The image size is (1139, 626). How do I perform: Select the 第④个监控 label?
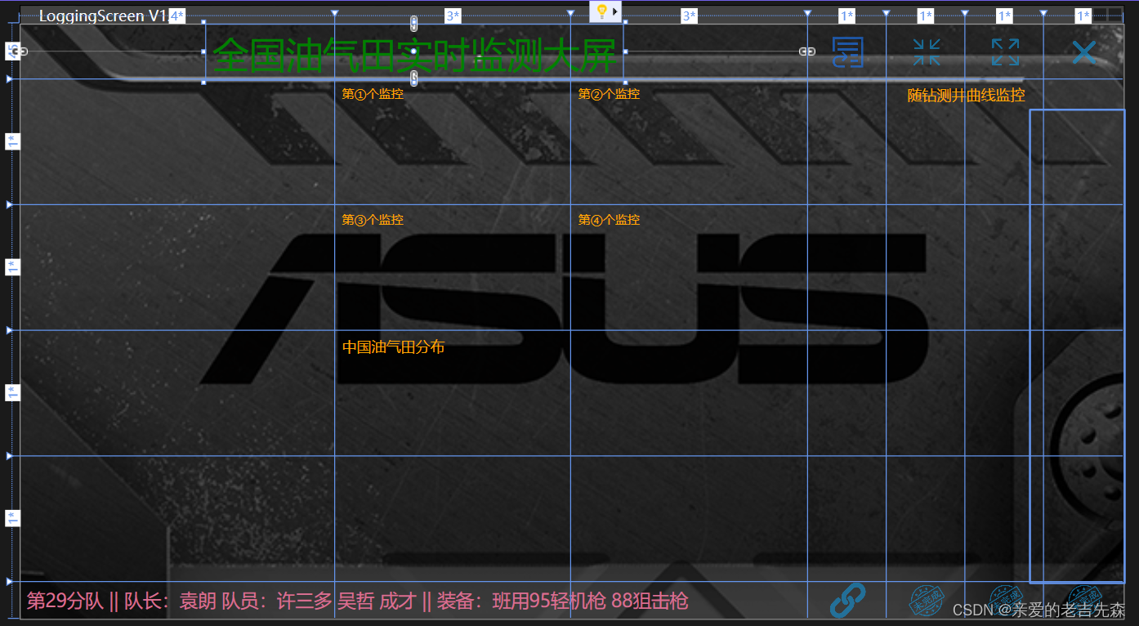[609, 220]
